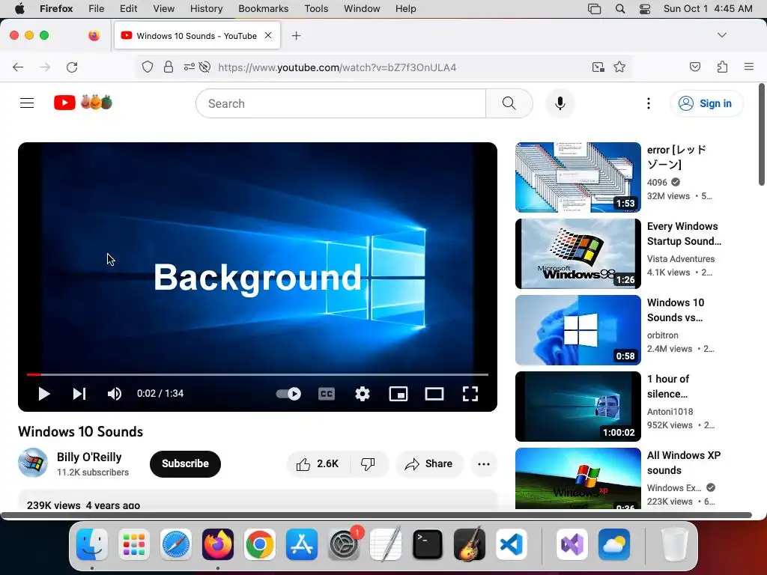Reload the current page

pyautogui.click(x=72, y=67)
